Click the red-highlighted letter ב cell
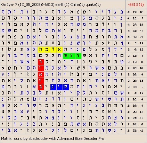The image size is (147, 143). pyautogui.click(x=41, y=87)
